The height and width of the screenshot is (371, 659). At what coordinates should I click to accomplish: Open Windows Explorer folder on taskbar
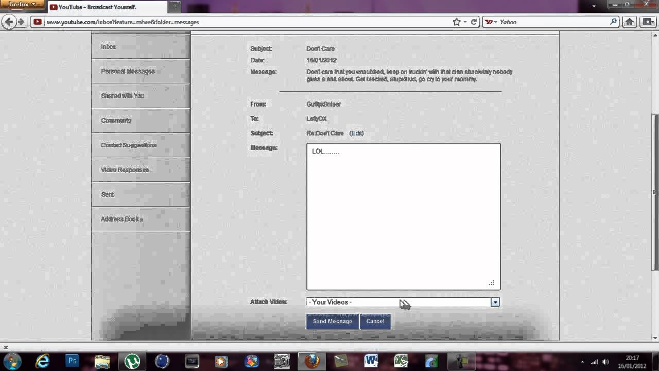pyautogui.click(x=102, y=361)
